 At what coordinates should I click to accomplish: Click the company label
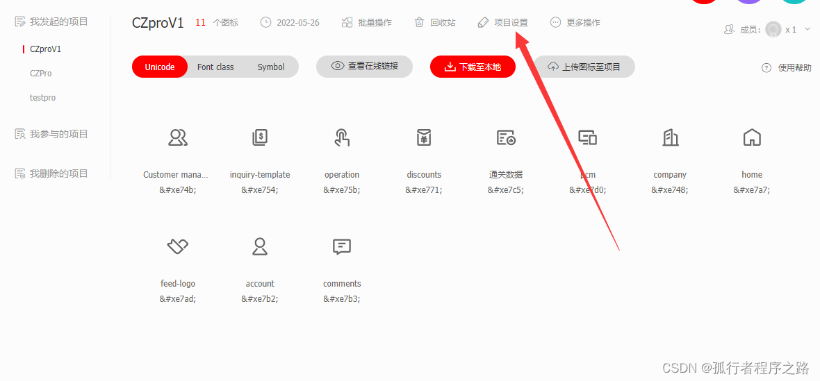[670, 175]
